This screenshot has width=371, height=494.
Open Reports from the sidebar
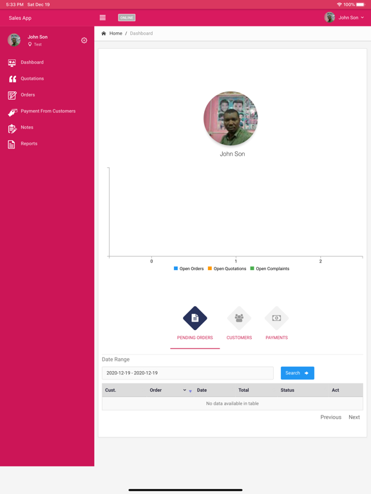tap(29, 143)
